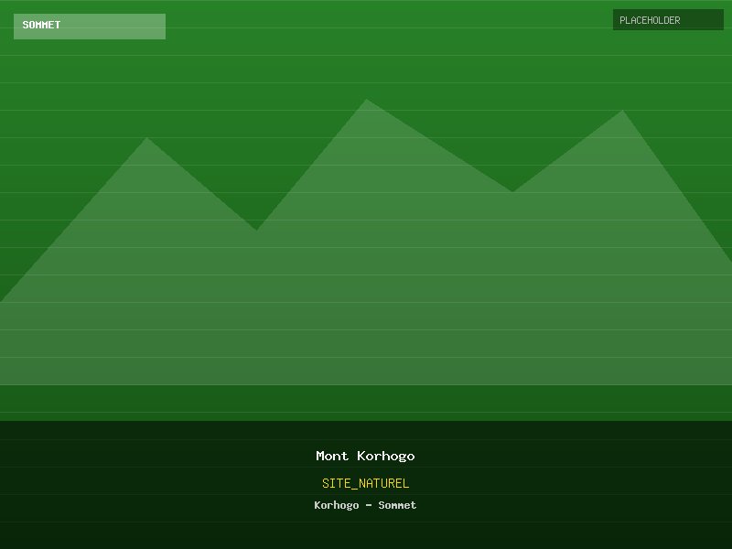Viewport: 732px width, 549px height.
Task: Select the PLACEHOLDER tag
Action: (x=650, y=20)
